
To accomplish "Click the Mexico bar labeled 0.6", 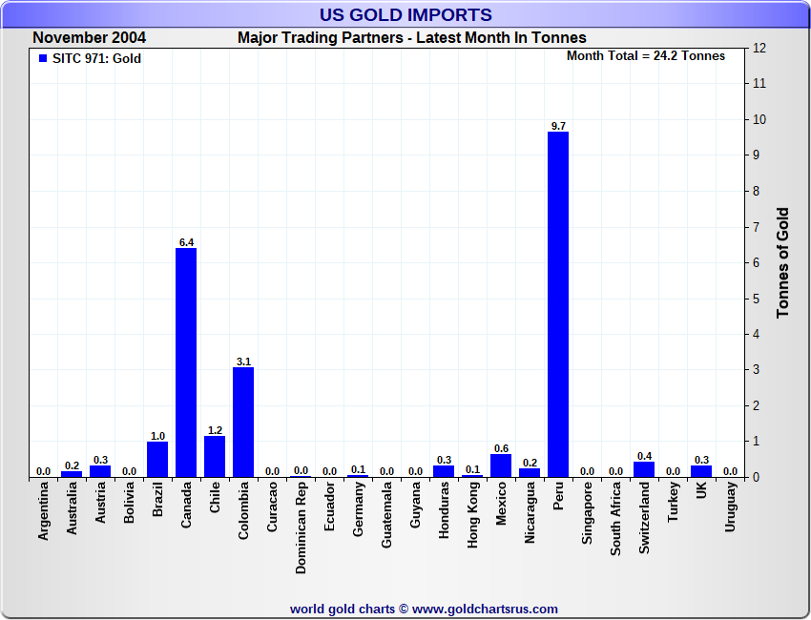I will pyautogui.click(x=501, y=465).
